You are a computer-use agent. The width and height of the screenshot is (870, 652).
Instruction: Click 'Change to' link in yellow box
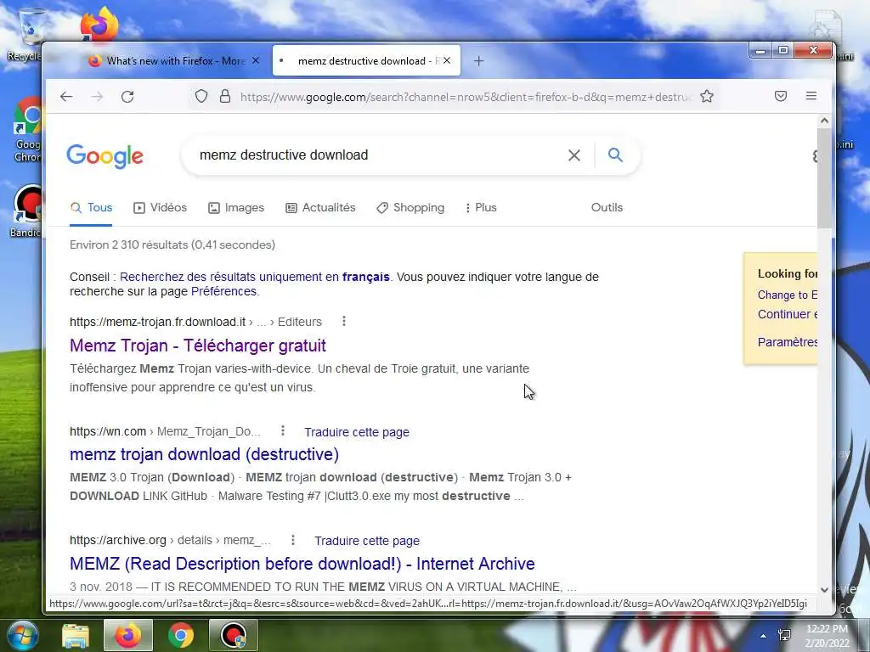click(788, 295)
